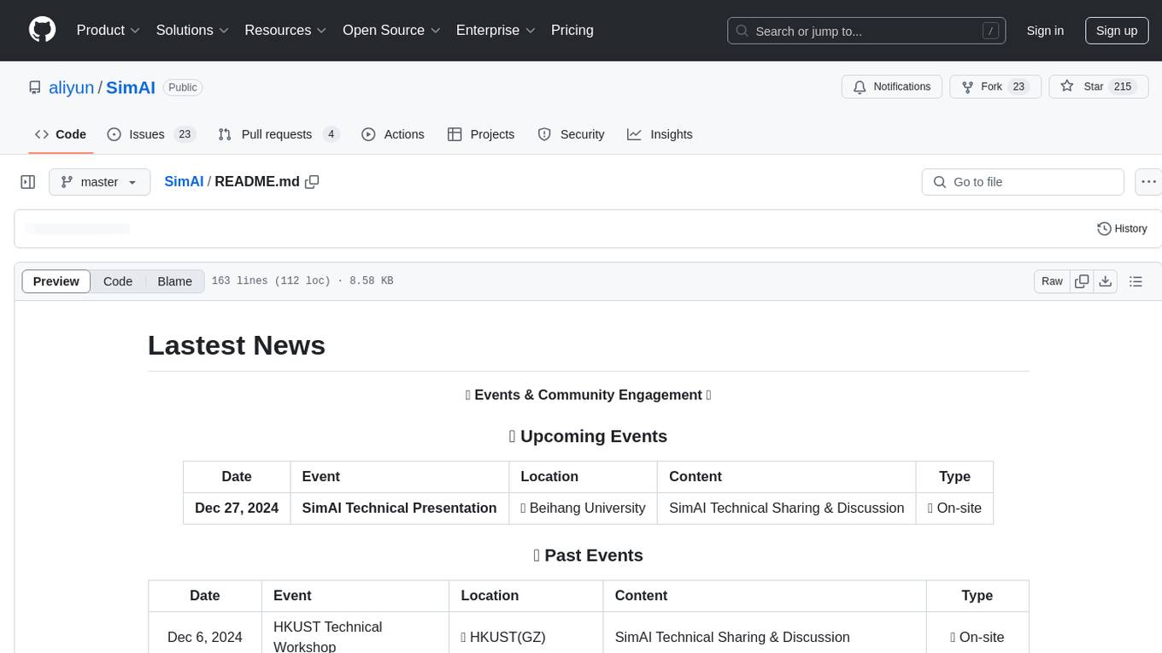Click the Beihang University cell
The width and height of the screenshot is (1162, 653).
pyautogui.click(x=583, y=508)
